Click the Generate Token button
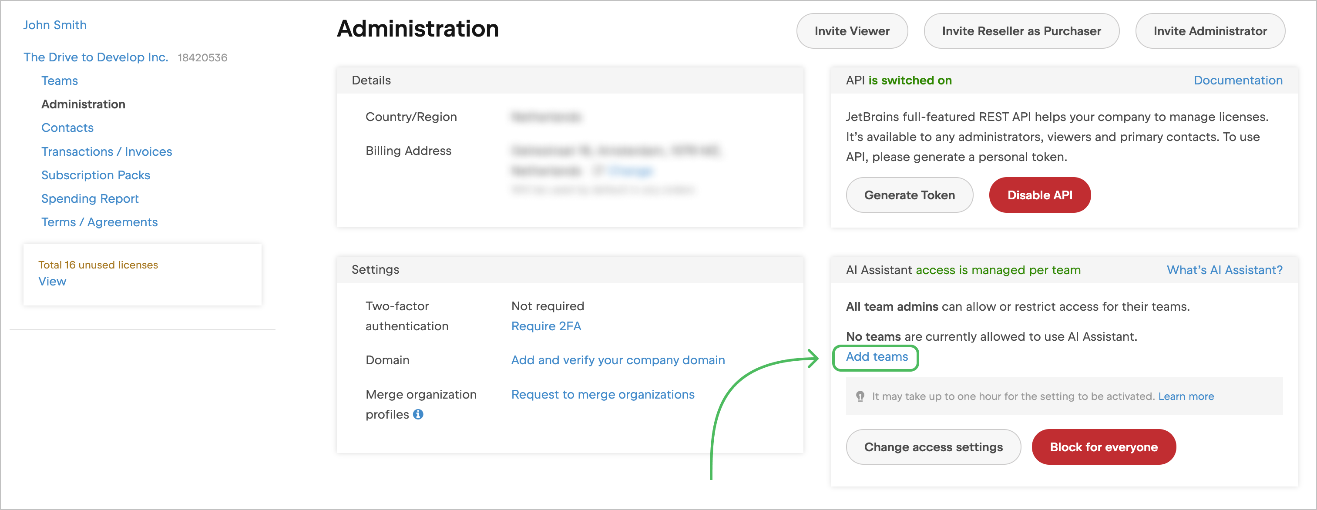Image resolution: width=1317 pixels, height=510 pixels. [x=910, y=194]
